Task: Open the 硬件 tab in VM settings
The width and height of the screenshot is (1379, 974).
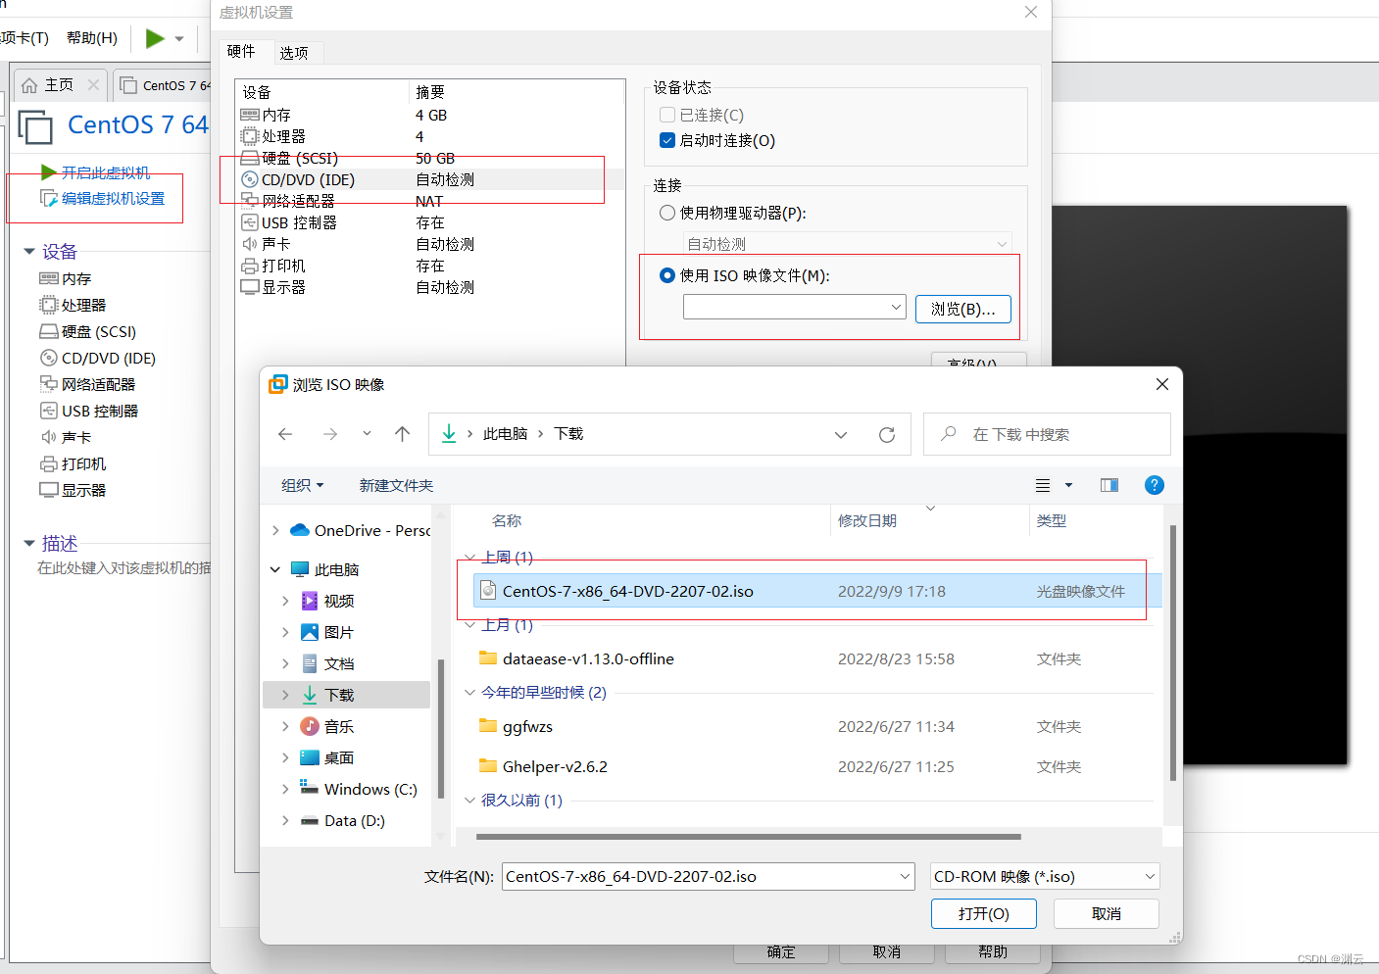Action: click(241, 51)
